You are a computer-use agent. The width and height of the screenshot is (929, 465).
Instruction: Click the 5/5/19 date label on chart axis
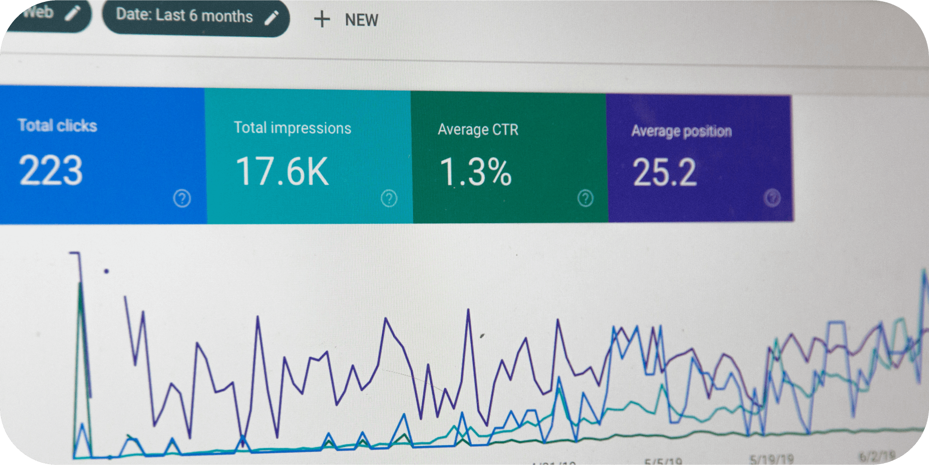(x=663, y=461)
